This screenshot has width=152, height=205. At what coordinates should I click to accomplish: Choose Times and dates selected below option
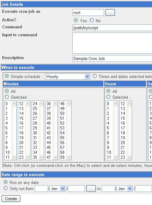[95, 76]
